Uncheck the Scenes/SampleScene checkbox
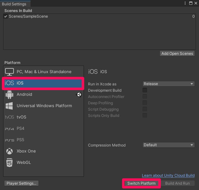The width and height of the screenshot is (199, 190). coord(6,16)
